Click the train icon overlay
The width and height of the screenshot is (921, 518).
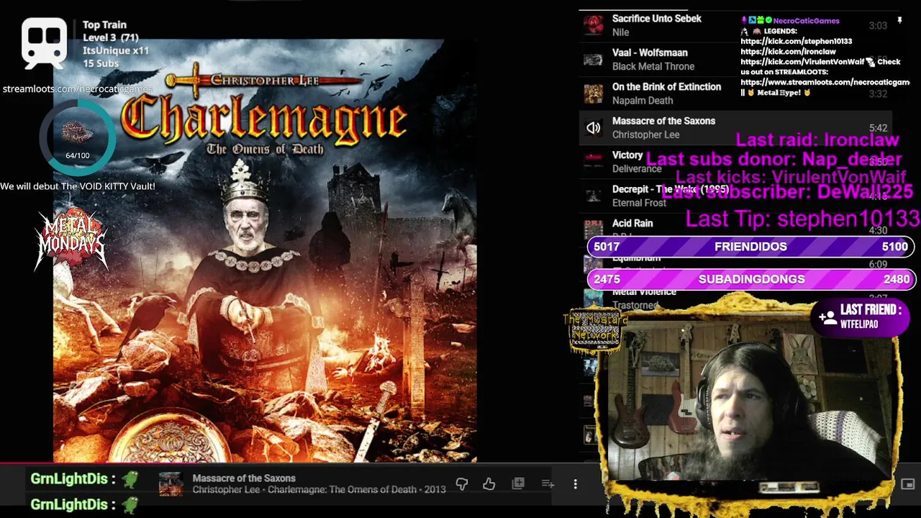point(44,42)
